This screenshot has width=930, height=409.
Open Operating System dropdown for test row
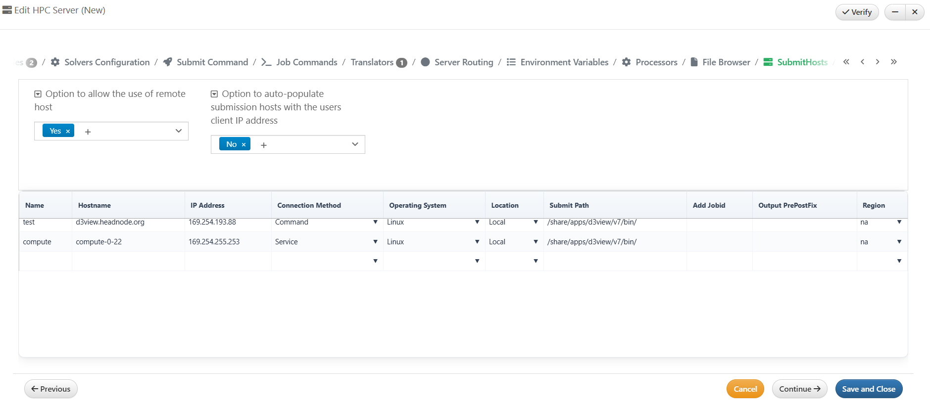pos(477,222)
